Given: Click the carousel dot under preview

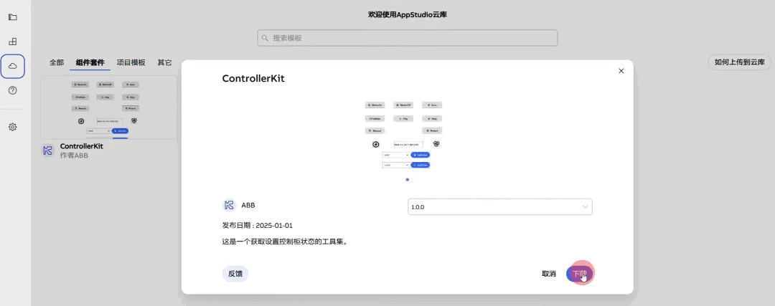Looking at the screenshot, I should [408, 180].
